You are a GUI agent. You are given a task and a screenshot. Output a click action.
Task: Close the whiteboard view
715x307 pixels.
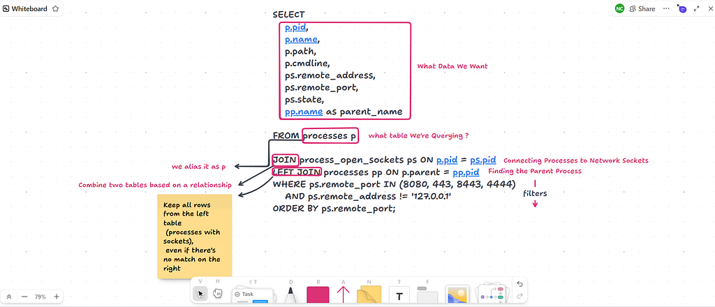coord(709,8)
